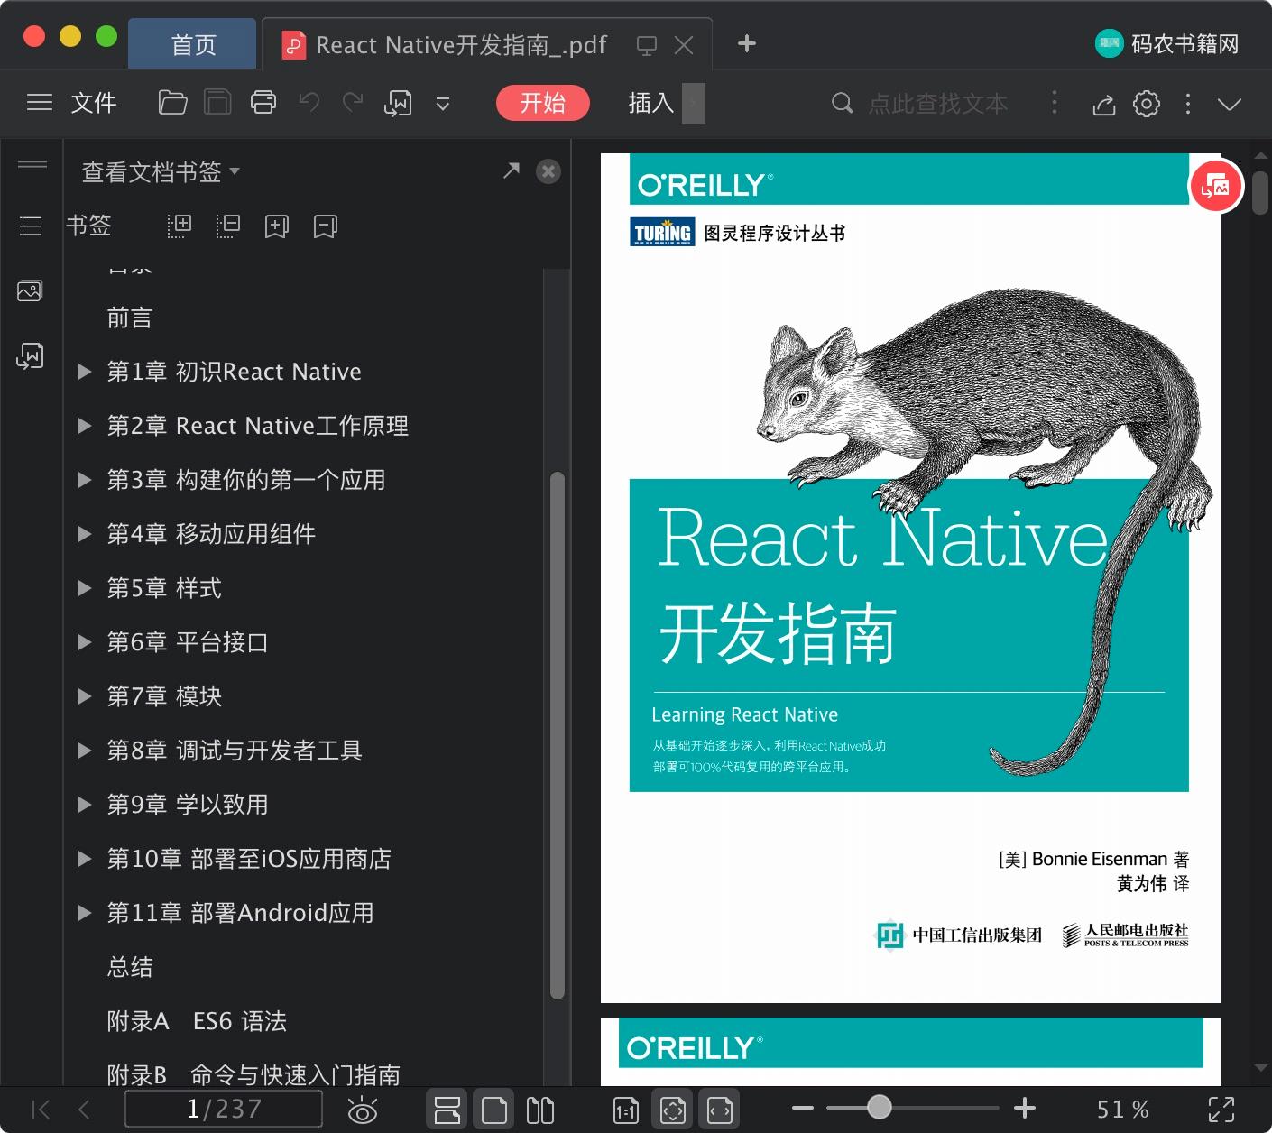The image size is (1272, 1133).
Task: Open 总结 bookmark
Action: pyautogui.click(x=130, y=967)
